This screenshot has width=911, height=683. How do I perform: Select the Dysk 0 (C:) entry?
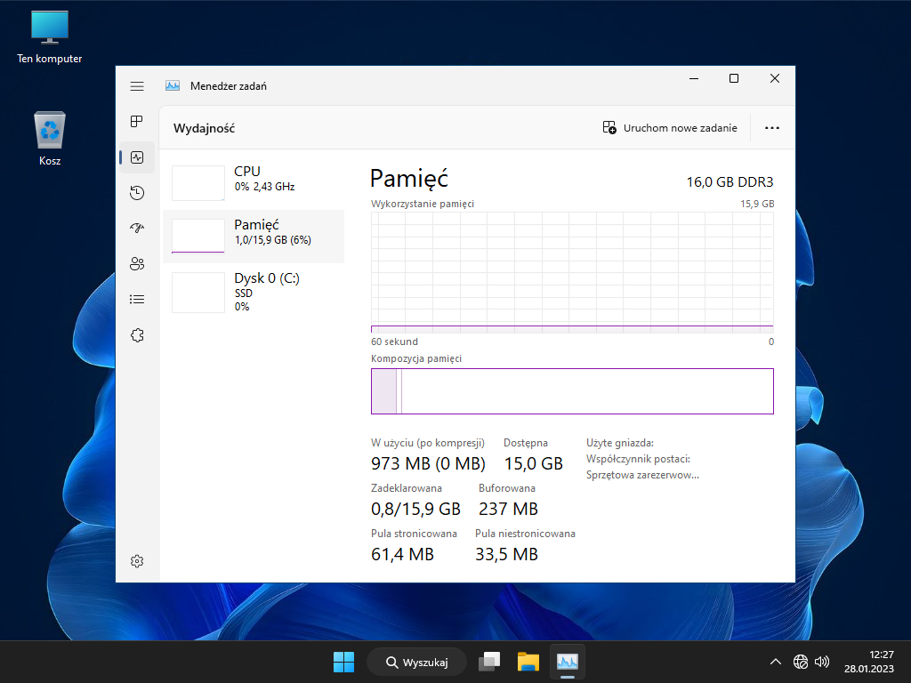click(254, 292)
